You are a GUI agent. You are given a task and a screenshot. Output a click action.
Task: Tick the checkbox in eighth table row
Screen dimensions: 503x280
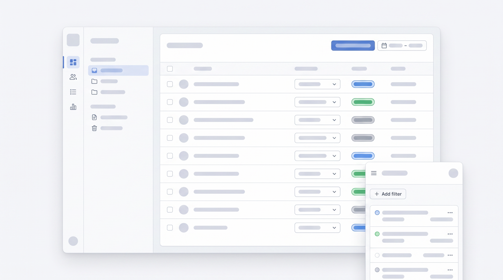pos(170,210)
